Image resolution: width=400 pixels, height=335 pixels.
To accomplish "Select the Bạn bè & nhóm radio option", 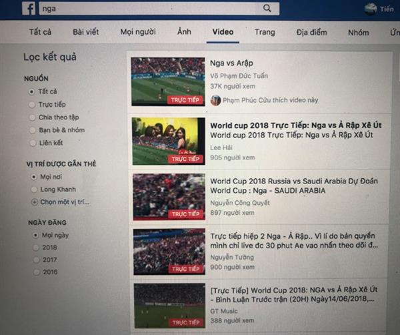I will click(33, 130).
